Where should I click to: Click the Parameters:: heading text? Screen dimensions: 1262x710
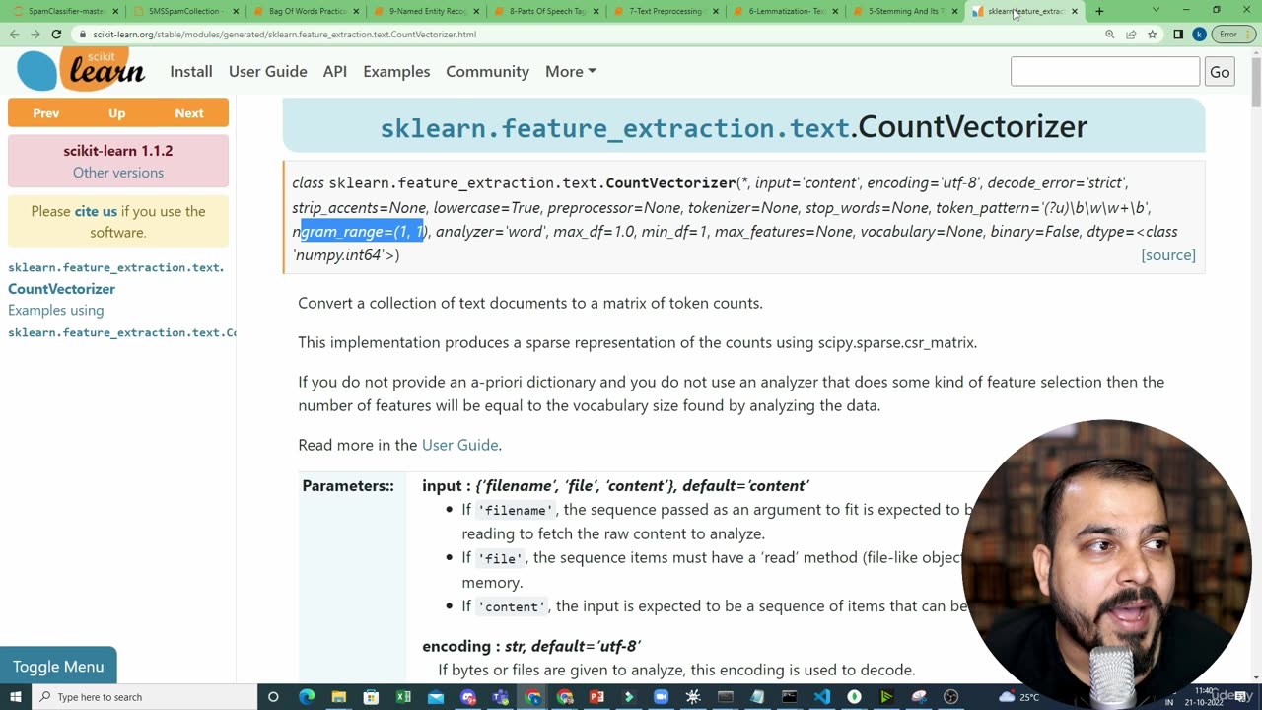(x=348, y=485)
